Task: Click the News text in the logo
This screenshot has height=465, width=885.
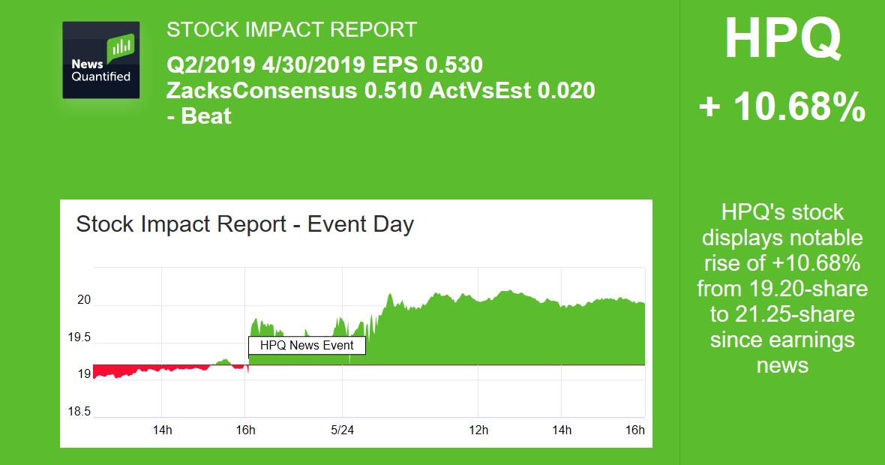Action: [x=87, y=64]
